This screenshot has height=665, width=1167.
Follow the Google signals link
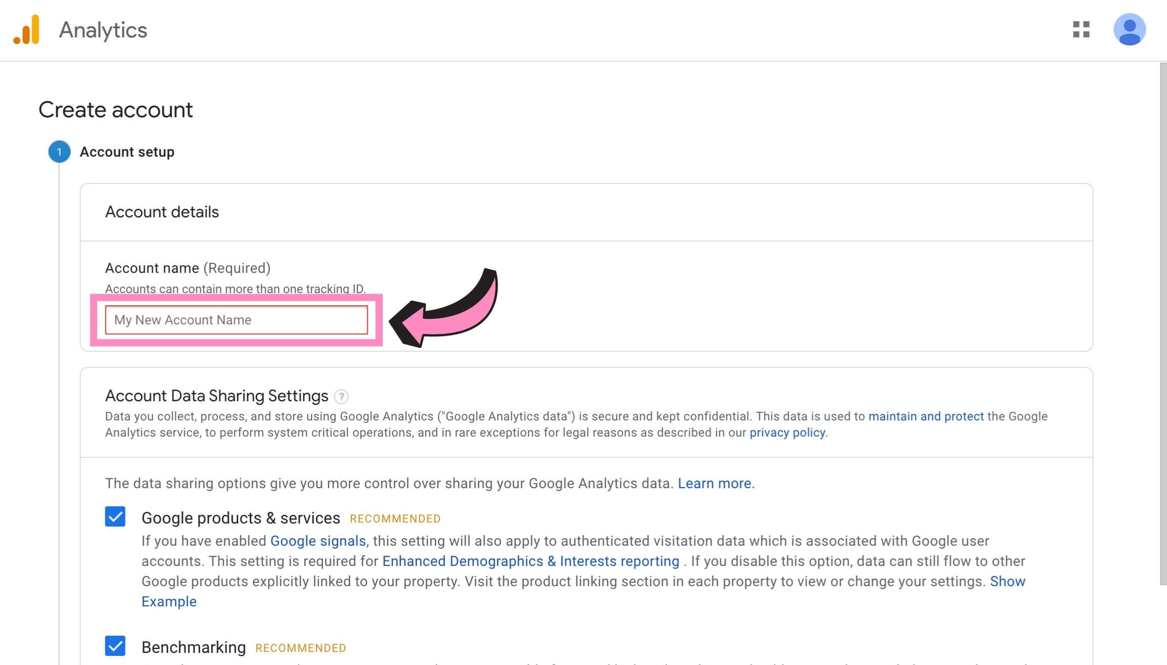tap(318, 541)
